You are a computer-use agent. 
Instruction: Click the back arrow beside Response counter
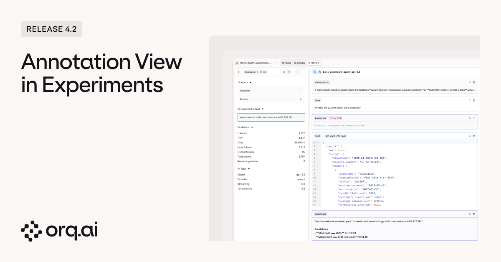click(239, 72)
